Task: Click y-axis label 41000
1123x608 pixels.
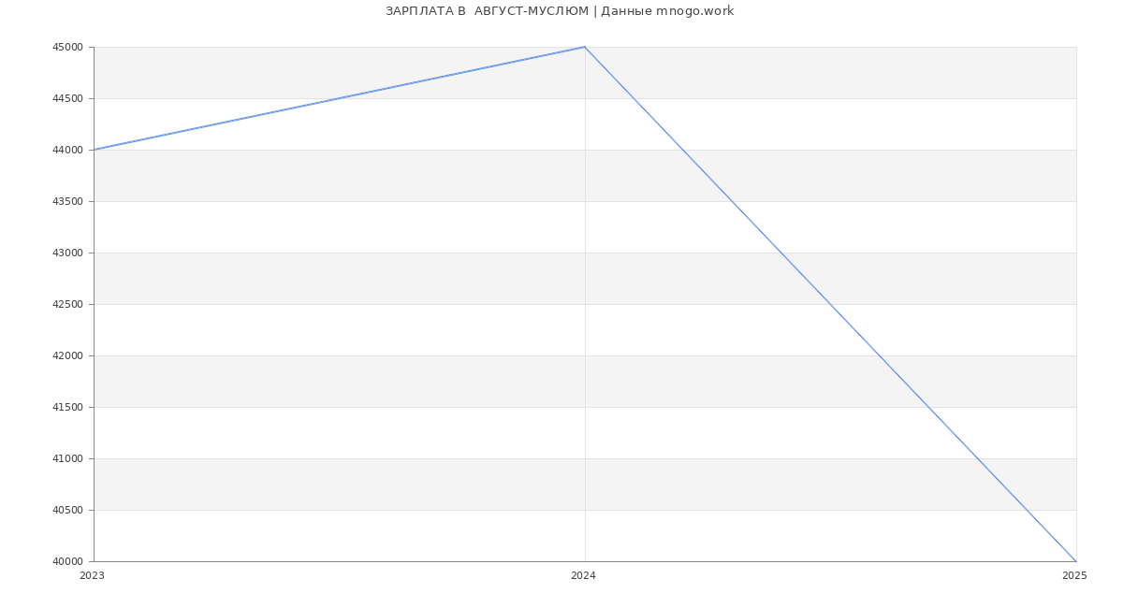Action: (68, 458)
